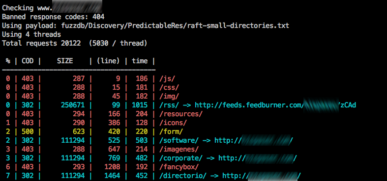387x181 pixels.
Task: Click the /css/ directory result
Action: coord(169,87)
